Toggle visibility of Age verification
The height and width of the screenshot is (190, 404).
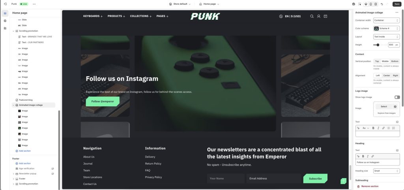click(x=52, y=169)
